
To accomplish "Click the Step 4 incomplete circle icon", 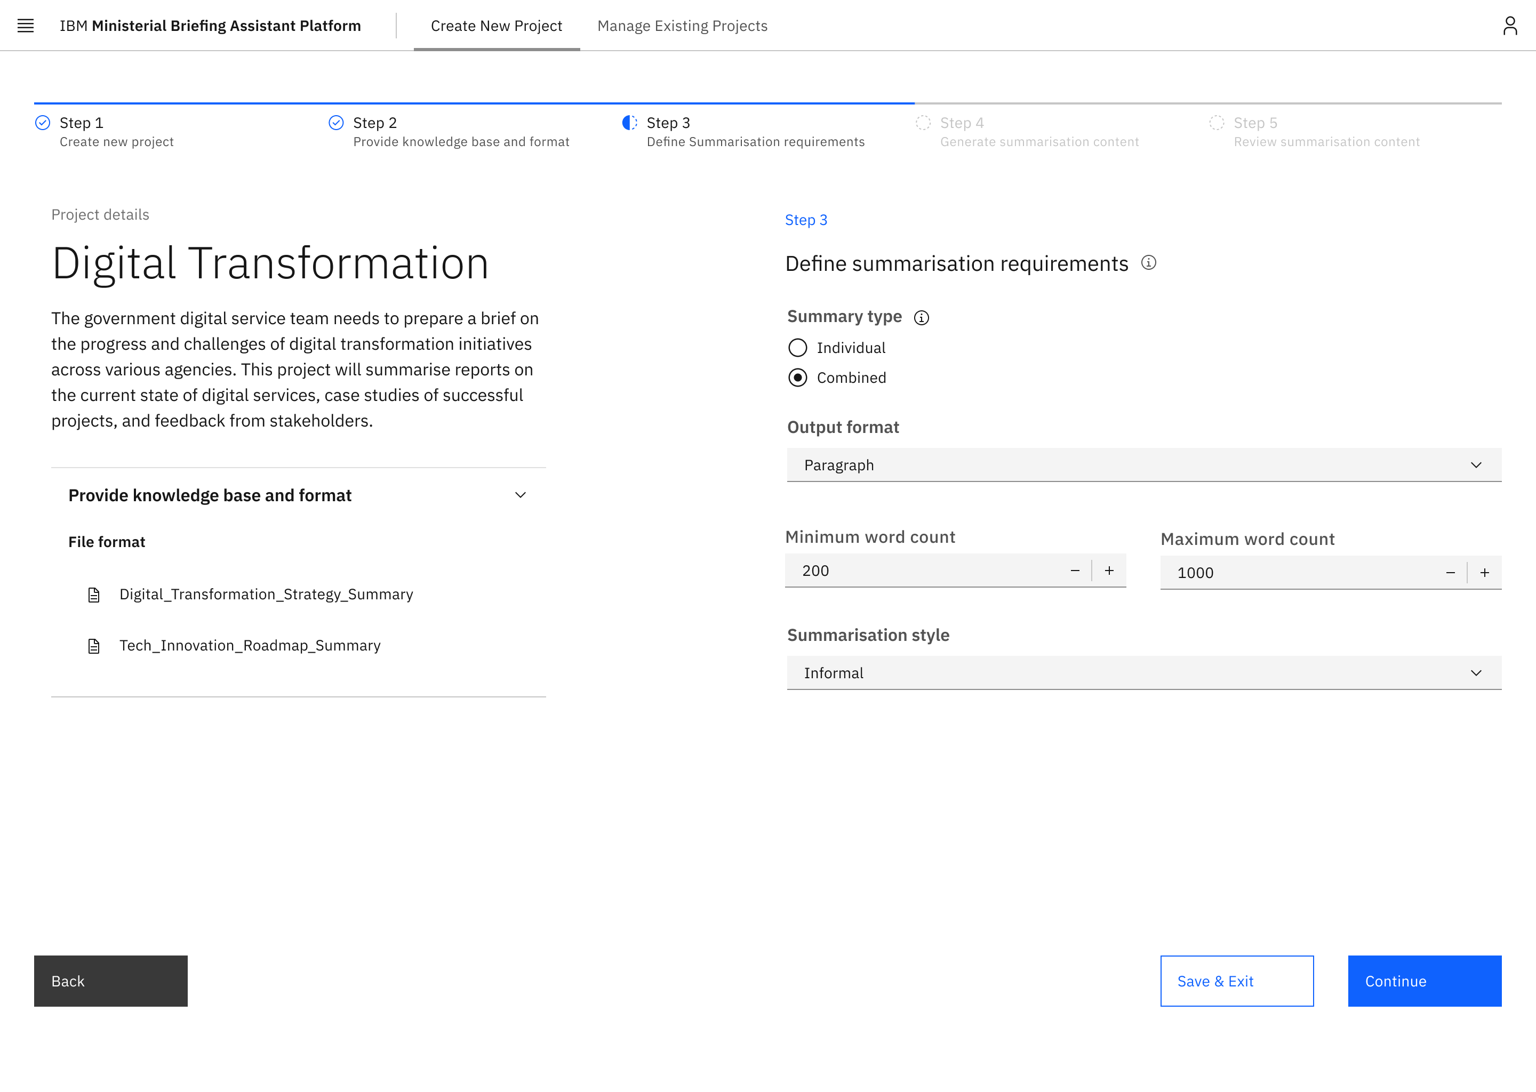I will pyautogui.click(x=923, y=123).
